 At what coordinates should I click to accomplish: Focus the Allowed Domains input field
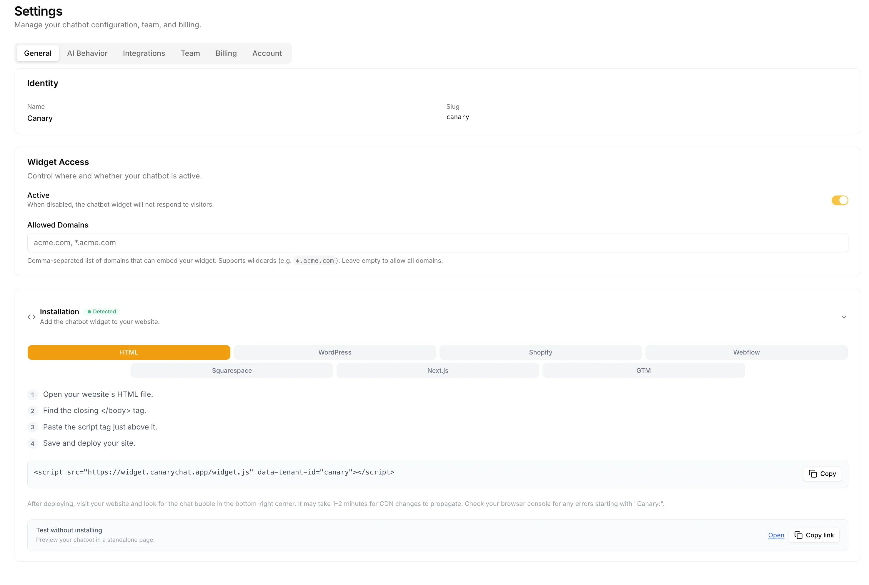coord(437,243)
